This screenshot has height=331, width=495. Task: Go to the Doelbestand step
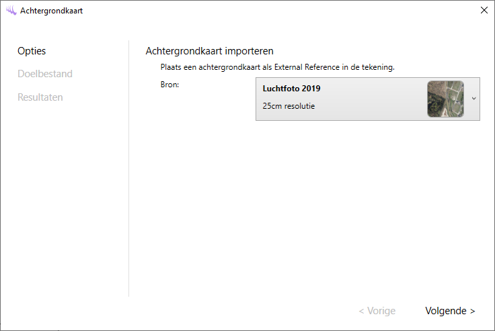(x=44, y=74)
